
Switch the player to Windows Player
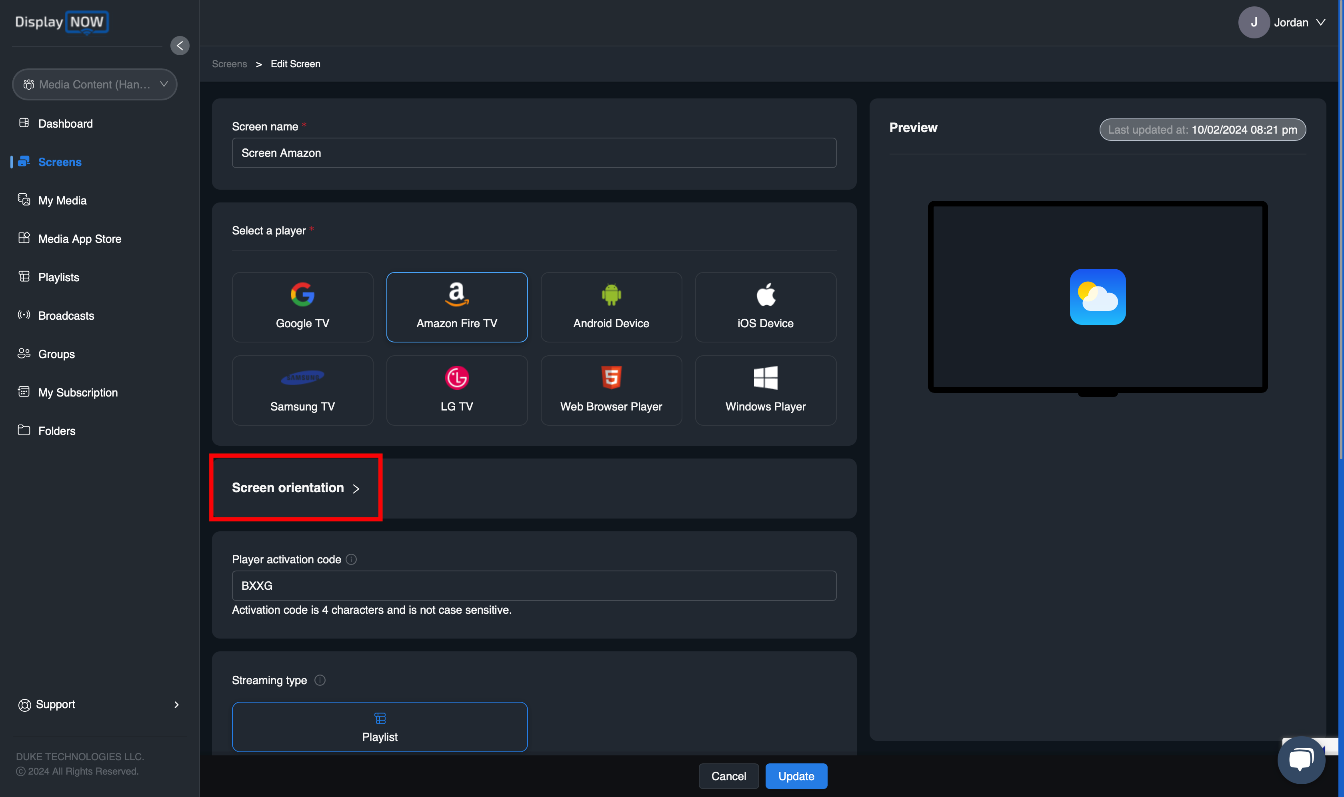coord(765,390)
